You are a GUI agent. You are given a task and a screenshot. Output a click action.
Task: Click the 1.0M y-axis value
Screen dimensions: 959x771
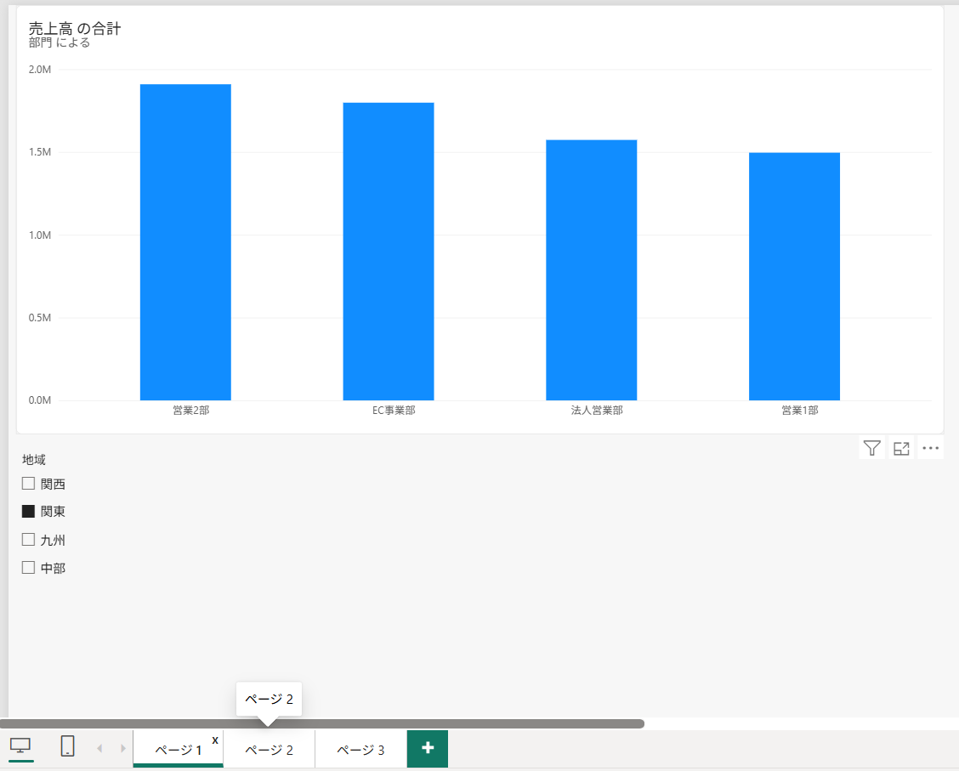click(40, 235)
